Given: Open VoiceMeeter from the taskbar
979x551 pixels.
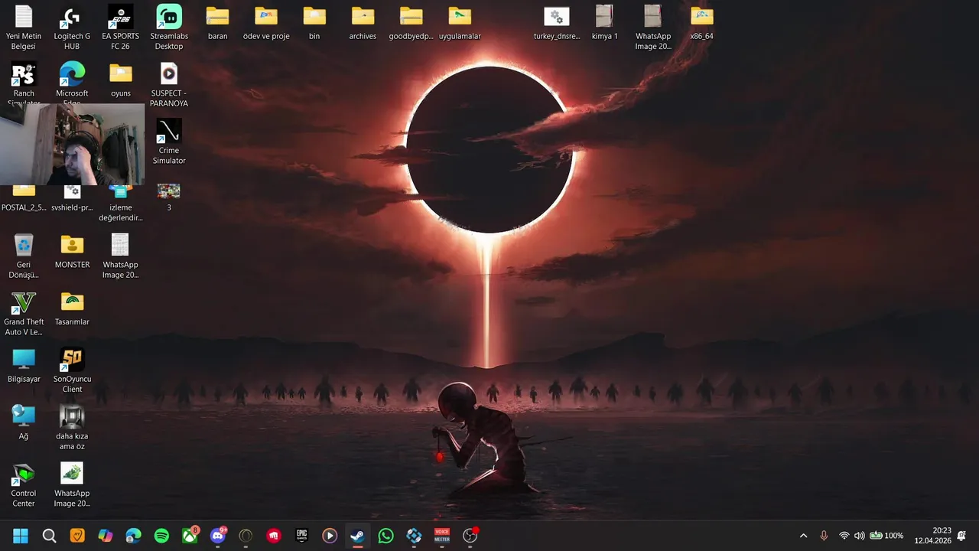Looking at the screenshot, I should coord(442,536).
